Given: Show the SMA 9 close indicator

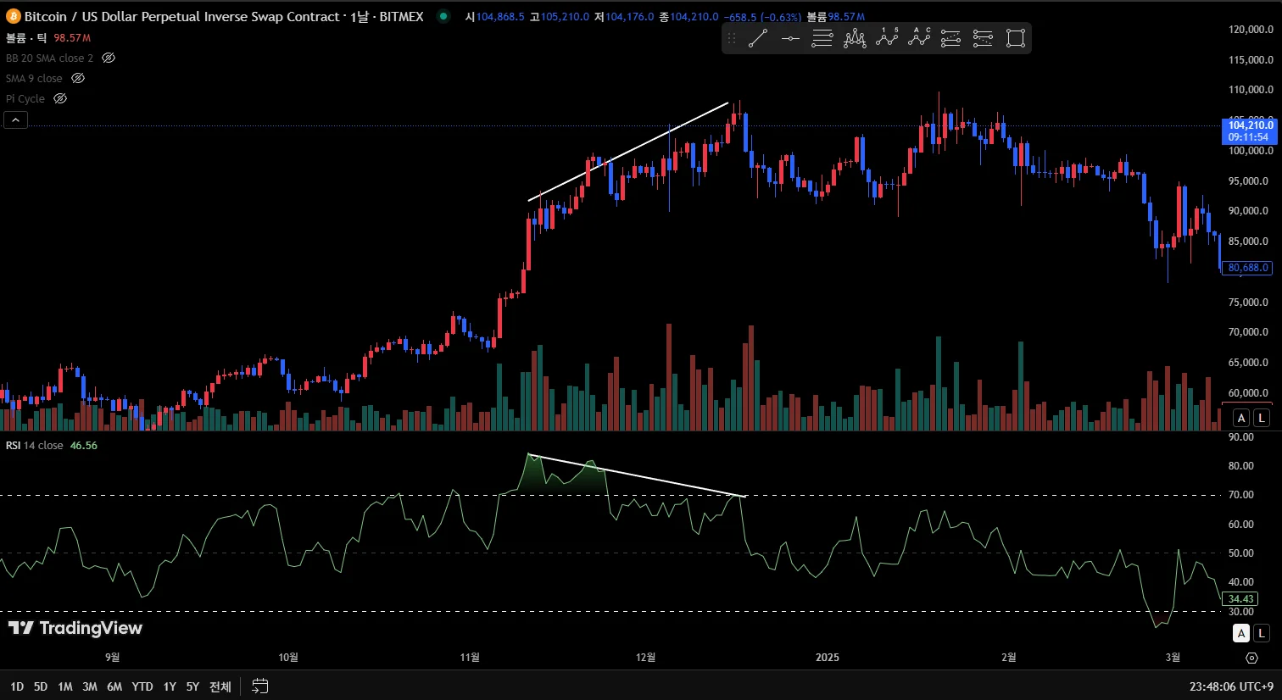Looking at the screenshot, I should [x=78, y=78].
